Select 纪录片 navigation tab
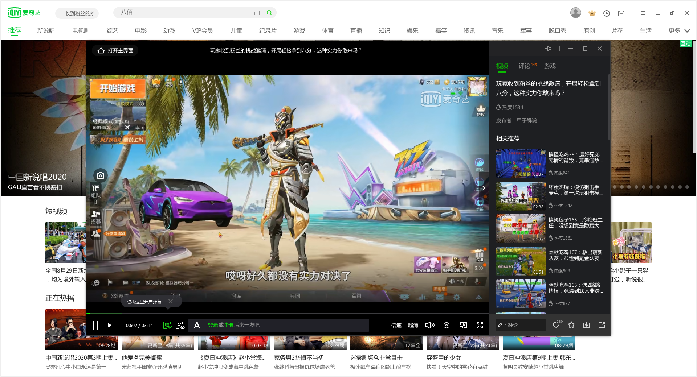Screen dimensions: 697x377 click(x=268, y=31)
